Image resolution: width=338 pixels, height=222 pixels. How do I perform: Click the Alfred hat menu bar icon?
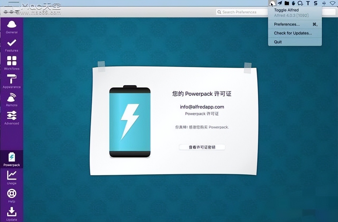click(272, 3)
